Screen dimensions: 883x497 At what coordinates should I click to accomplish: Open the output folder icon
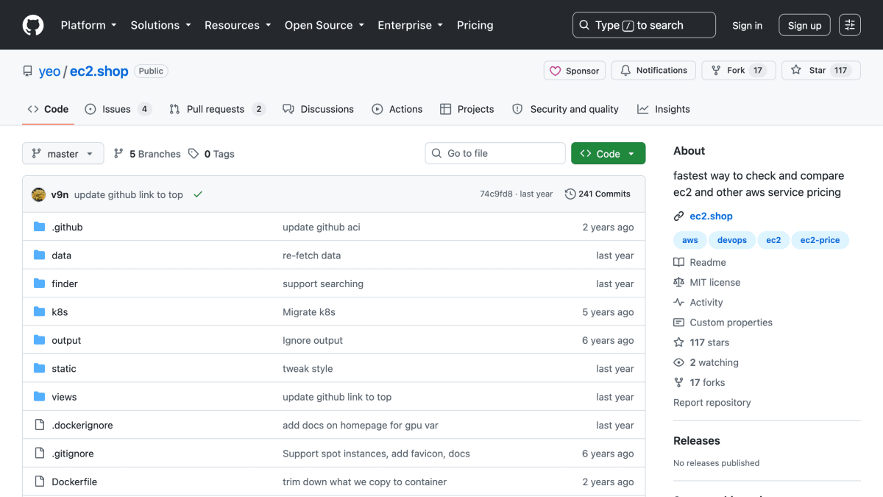pos(40,340)
